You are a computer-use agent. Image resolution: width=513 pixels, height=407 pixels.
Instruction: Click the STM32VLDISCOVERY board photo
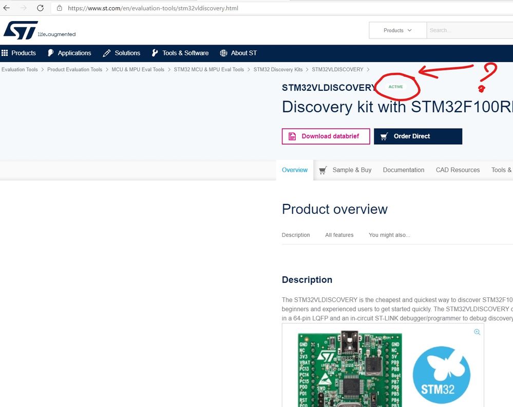[350, 369]
